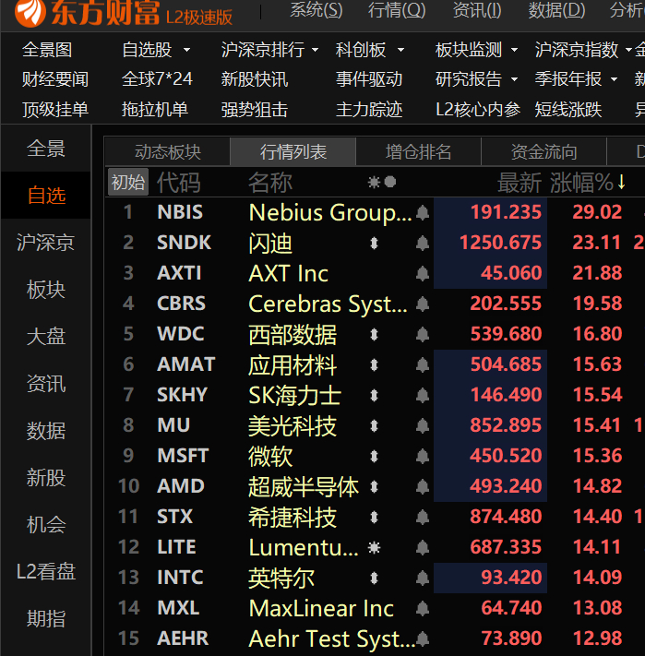The image size is (645, 656).
Task: Open 全景图 in the toolbar
Action: 47,50
